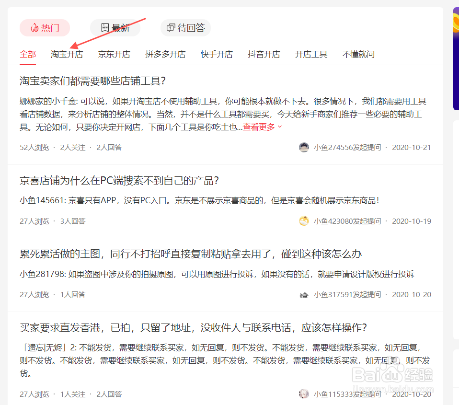Click answer text starting 娜娜家的小千金
This screenshot has width=459, height=405.
pyautogui.click(x=223, y=114)
